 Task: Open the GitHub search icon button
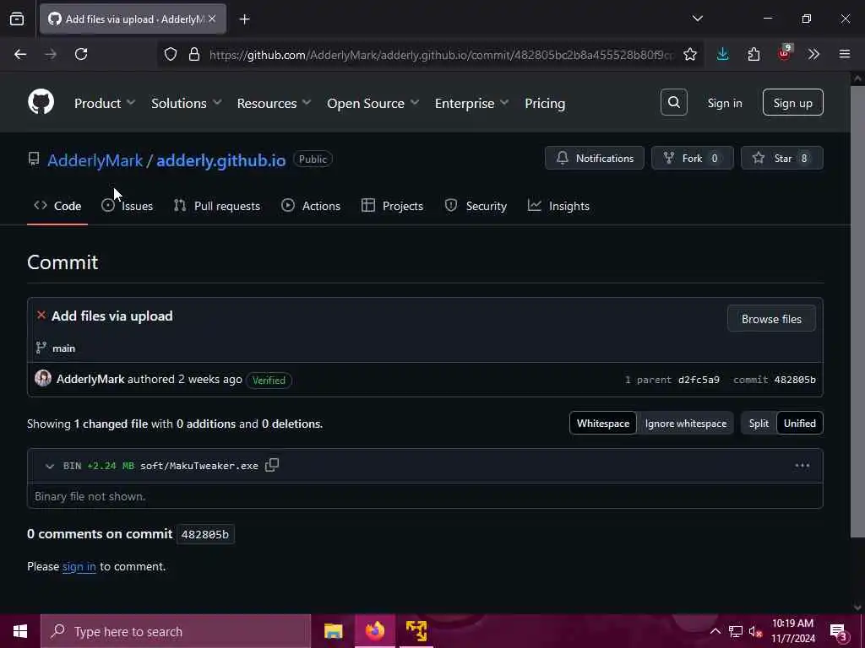click(x=673, y=102)
